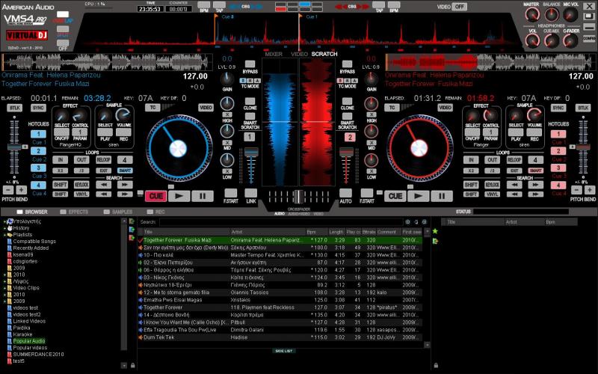Toggle SMART loop on the left deck
Image resolution: width=598 pixels, height=374 pixels.
coord(125,171)
